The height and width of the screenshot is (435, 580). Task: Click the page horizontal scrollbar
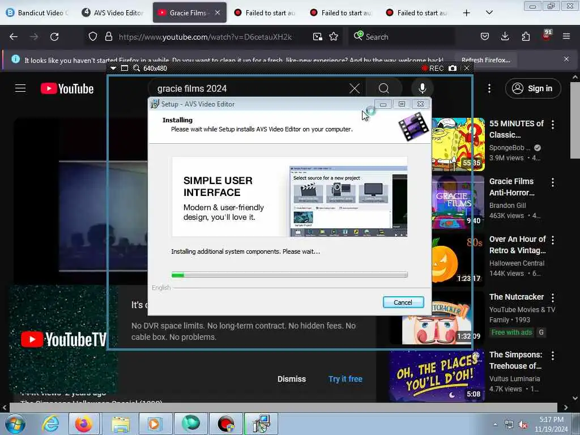(x=283, y=407)
